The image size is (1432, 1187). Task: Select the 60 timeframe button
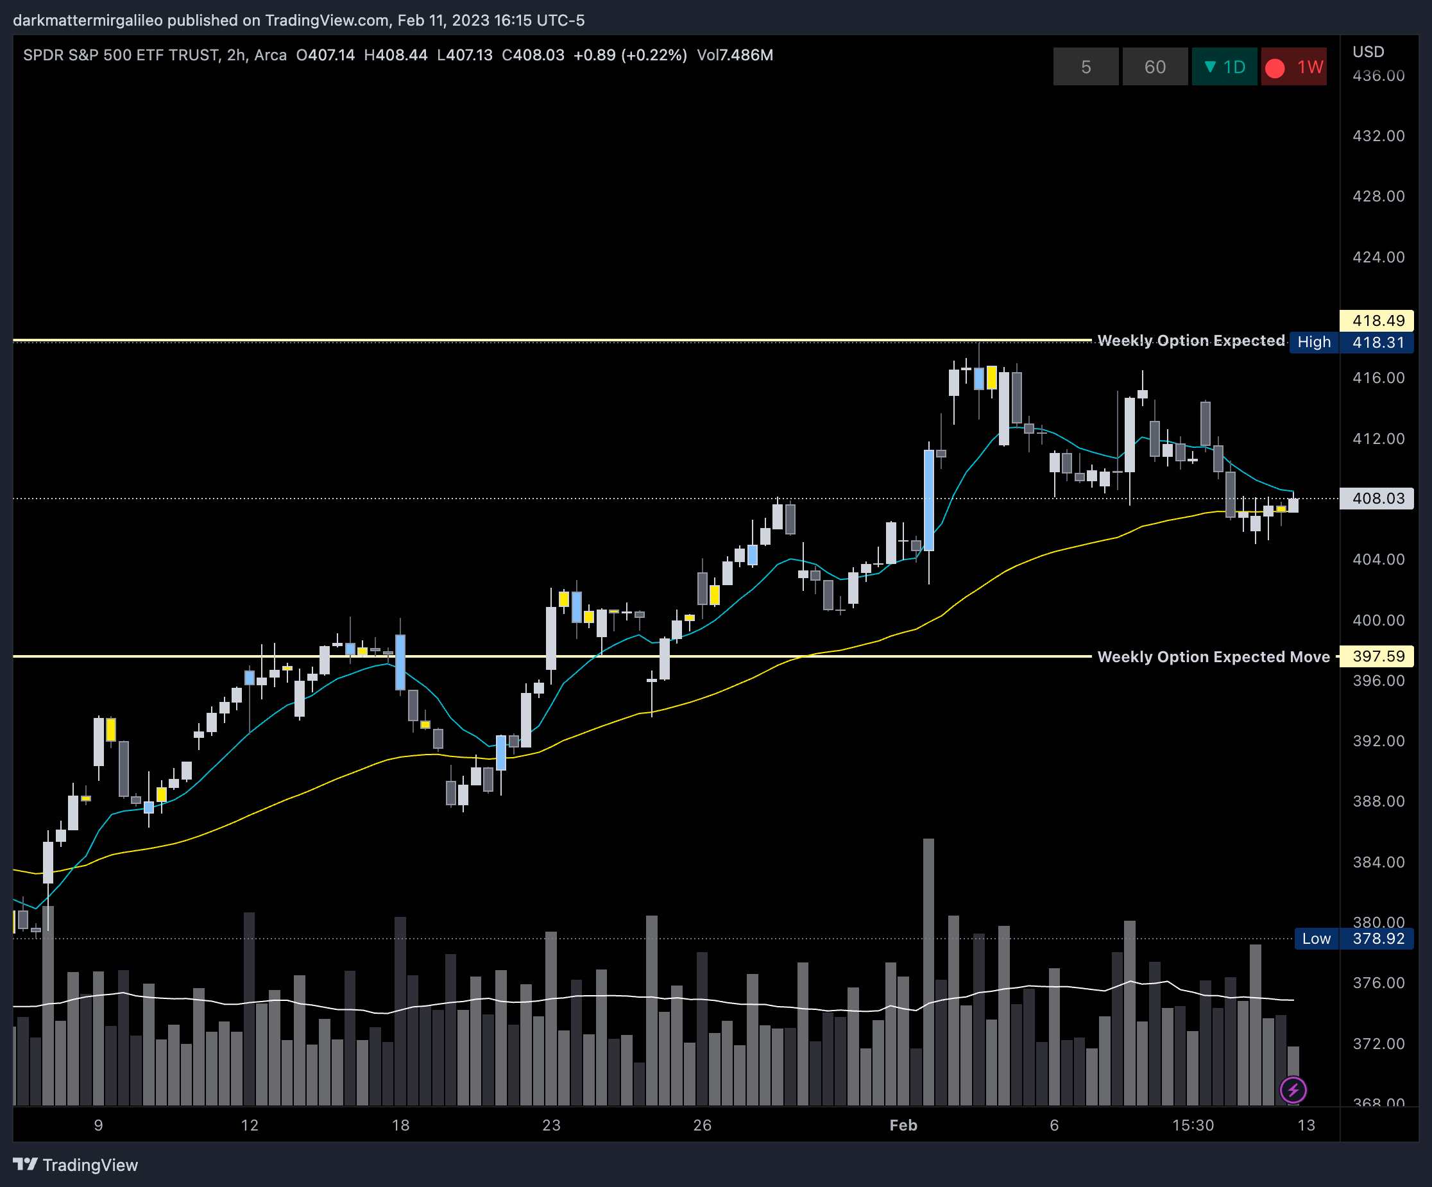[x=1155, y=67]
